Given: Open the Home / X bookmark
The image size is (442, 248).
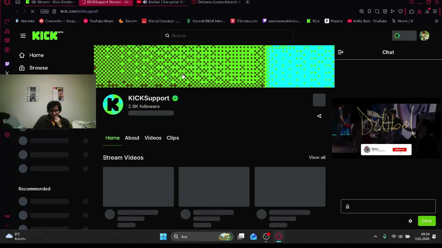Looking at the screenshot, I should tap(402, 21).
